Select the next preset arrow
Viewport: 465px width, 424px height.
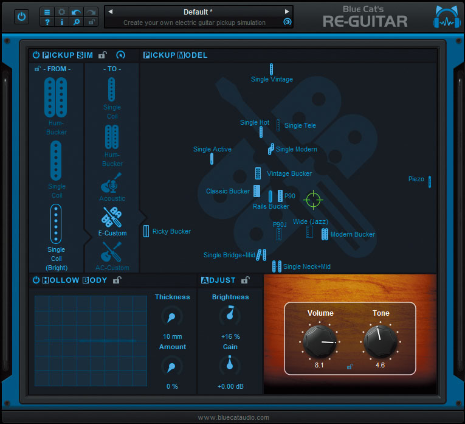287,12
